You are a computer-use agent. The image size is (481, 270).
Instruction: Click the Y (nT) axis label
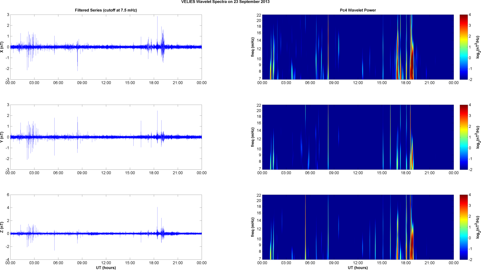pos(3,137)
